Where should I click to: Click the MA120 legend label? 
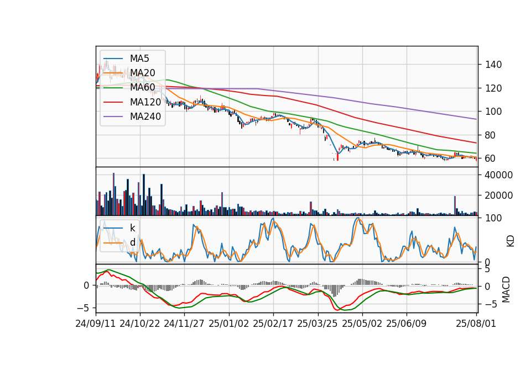point(145,102)
